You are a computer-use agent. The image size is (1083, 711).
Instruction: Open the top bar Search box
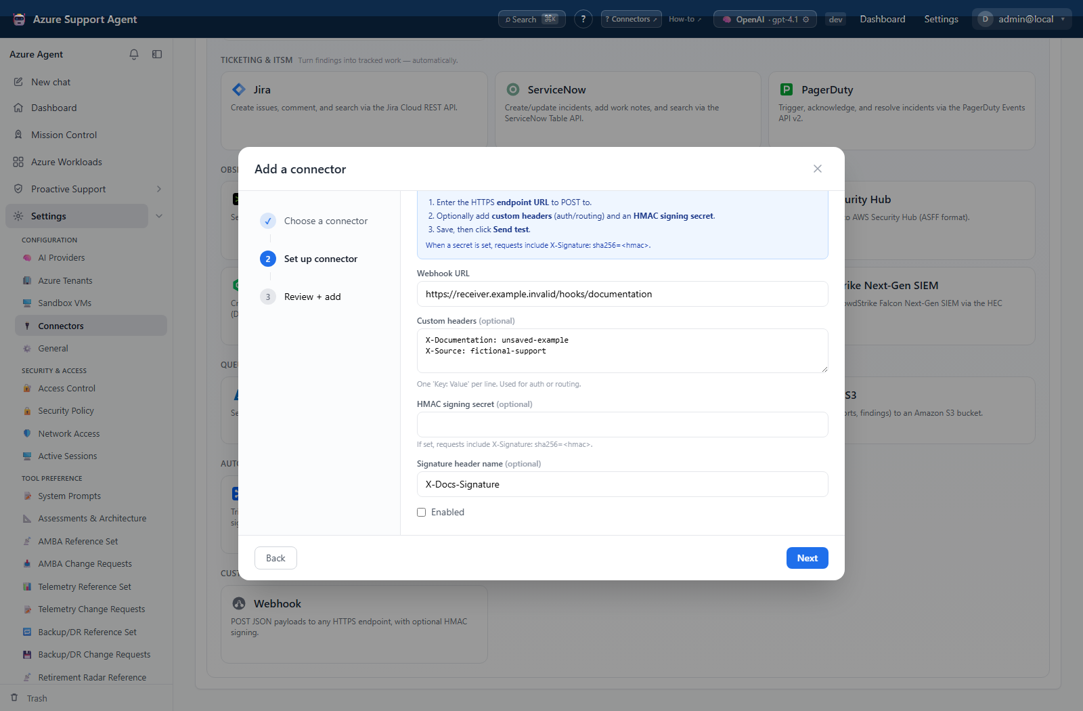532,19
